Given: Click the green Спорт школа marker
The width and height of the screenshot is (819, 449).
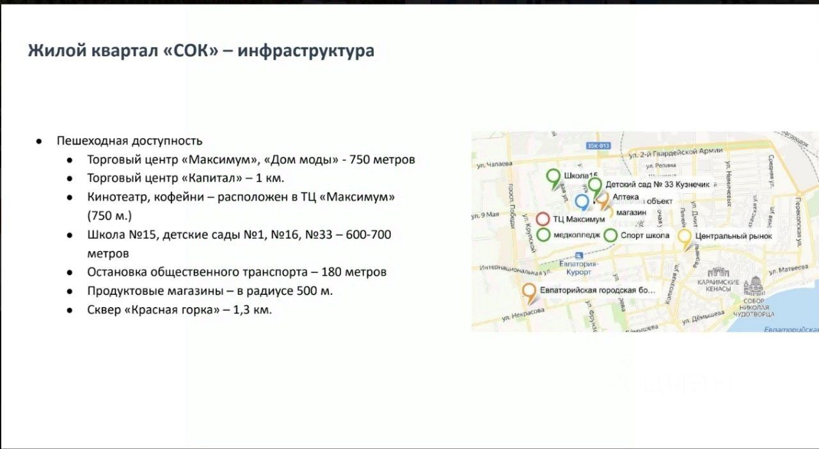Looking at the screenshot, I should pos(610,235).
